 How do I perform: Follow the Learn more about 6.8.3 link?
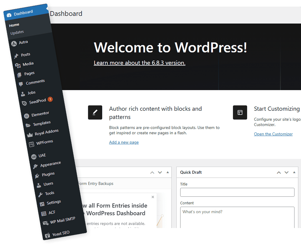(139, 63)
